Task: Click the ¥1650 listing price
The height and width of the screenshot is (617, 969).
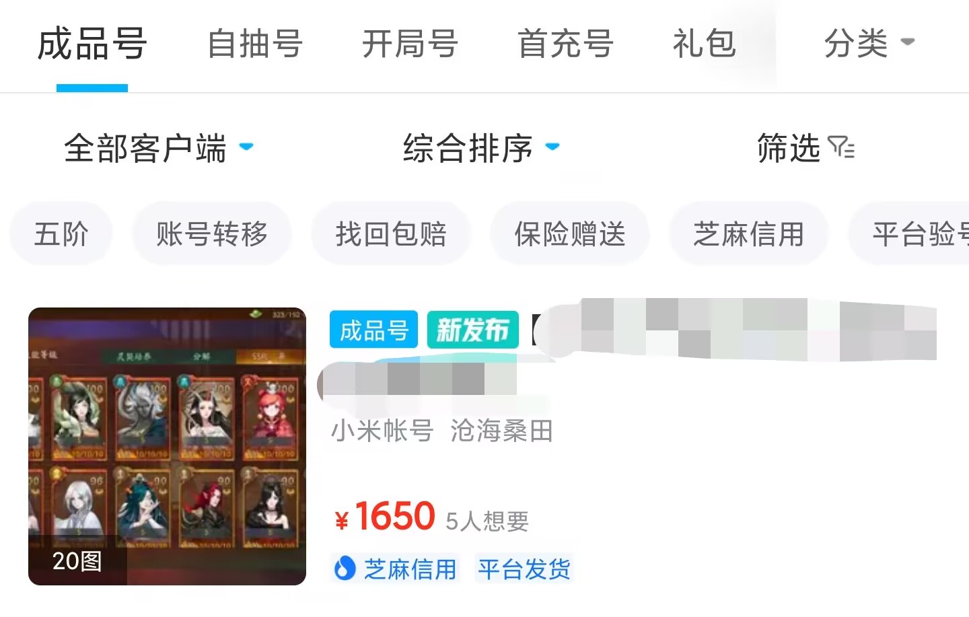Action: pos(385,517)
